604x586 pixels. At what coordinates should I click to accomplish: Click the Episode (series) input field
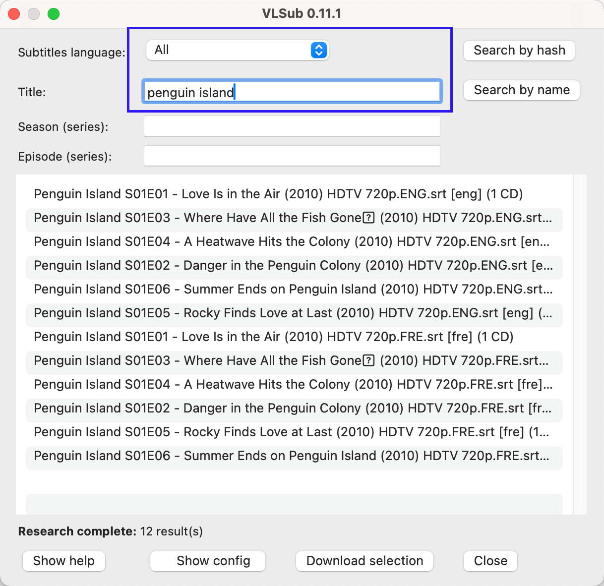tap(292, 156)
